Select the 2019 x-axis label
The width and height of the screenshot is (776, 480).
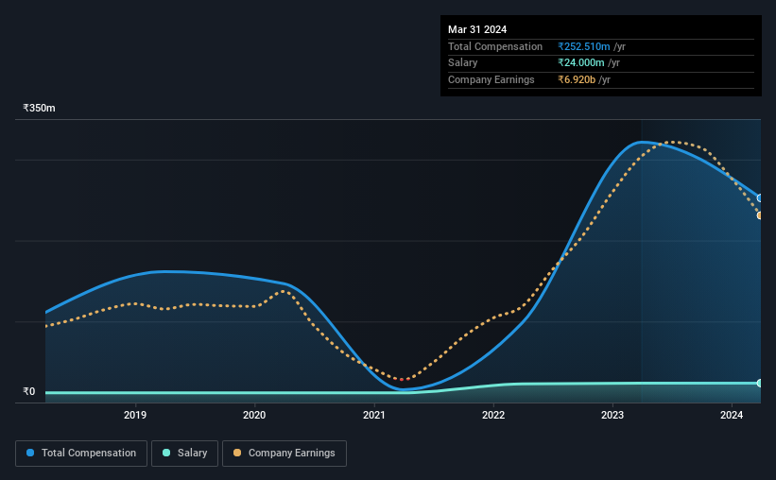[x=134, y=415]
